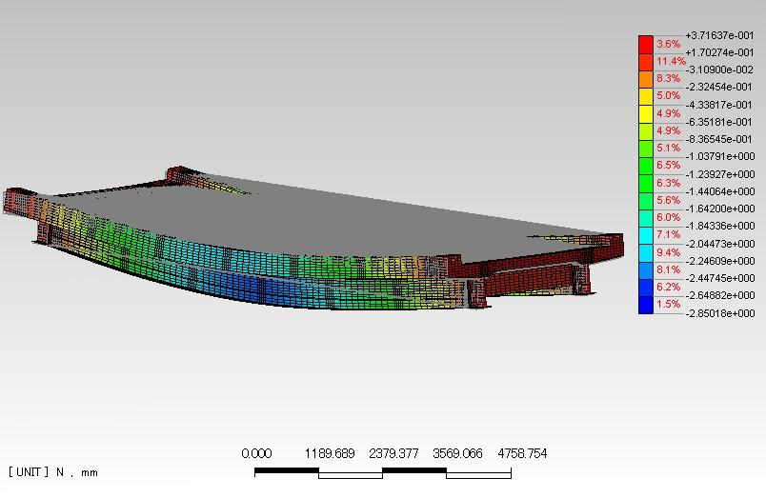The image size is (766, 498).
Task: Pick the green legend swatch beside 6.5%
Action: coord(646,166)
